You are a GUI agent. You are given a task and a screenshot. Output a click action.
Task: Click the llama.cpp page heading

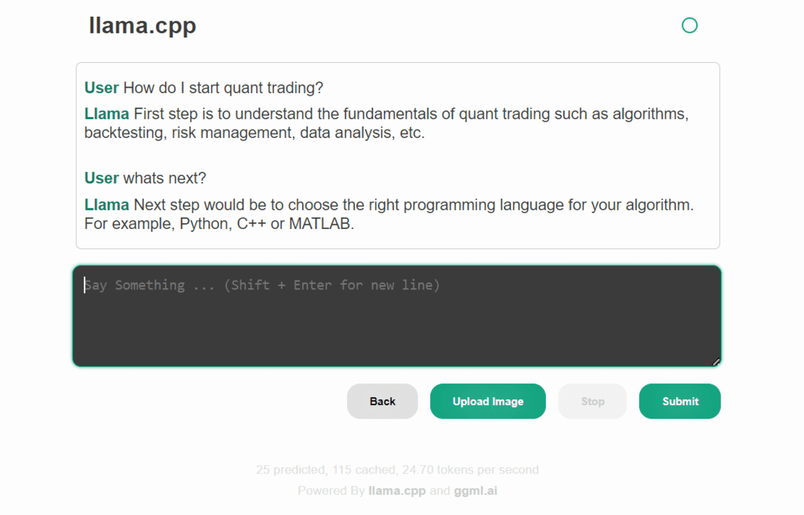(x=143, y=25)
